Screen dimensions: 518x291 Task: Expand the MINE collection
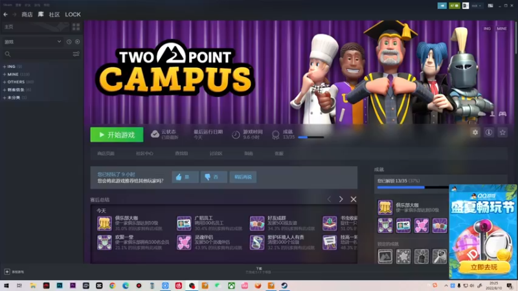pos(16,74)
